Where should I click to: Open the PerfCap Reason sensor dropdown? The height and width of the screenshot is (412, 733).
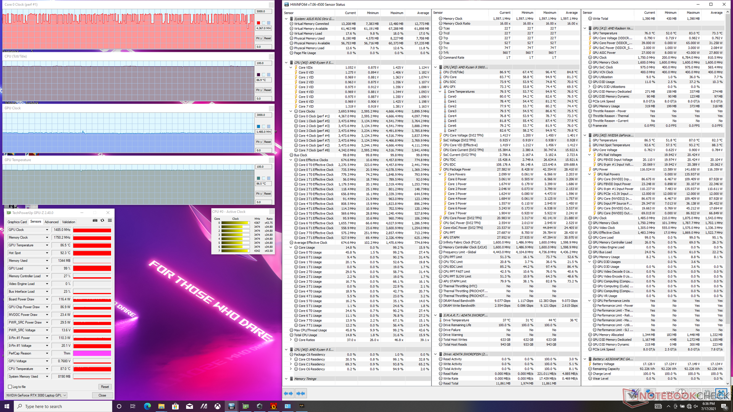[47, 353]
